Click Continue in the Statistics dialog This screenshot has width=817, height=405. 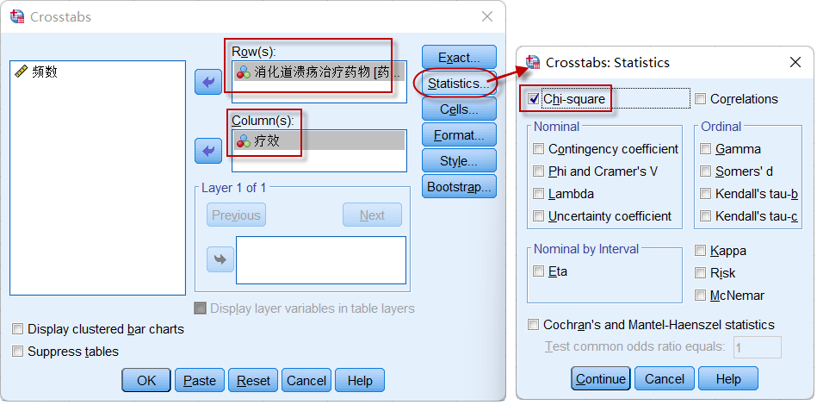(601, 379)
